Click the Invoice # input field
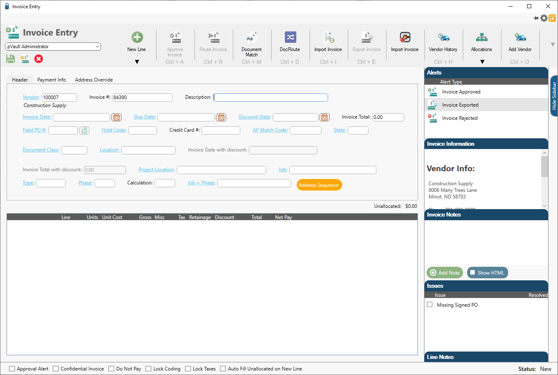The image size is (558, 375). pyautogui.click(x=142, y=98)
